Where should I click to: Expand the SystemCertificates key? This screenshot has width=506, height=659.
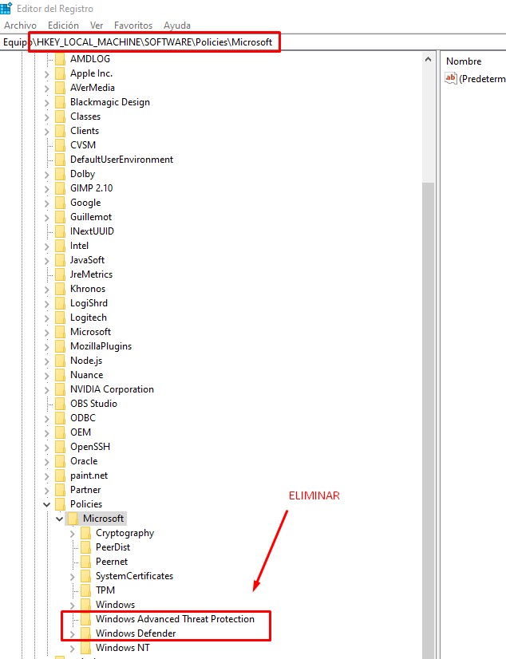coord(73,576)
